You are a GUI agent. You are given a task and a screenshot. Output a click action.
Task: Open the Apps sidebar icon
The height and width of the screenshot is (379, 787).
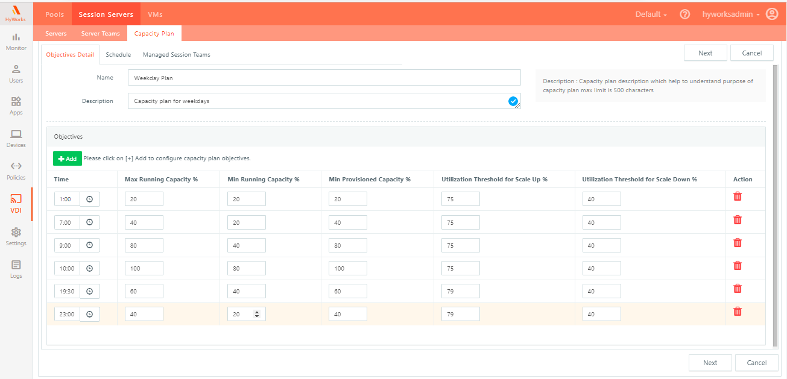(x=16, y=105)
